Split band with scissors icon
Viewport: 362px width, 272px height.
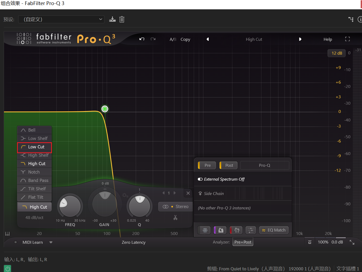pyautogui.click(x=175, y=218)
